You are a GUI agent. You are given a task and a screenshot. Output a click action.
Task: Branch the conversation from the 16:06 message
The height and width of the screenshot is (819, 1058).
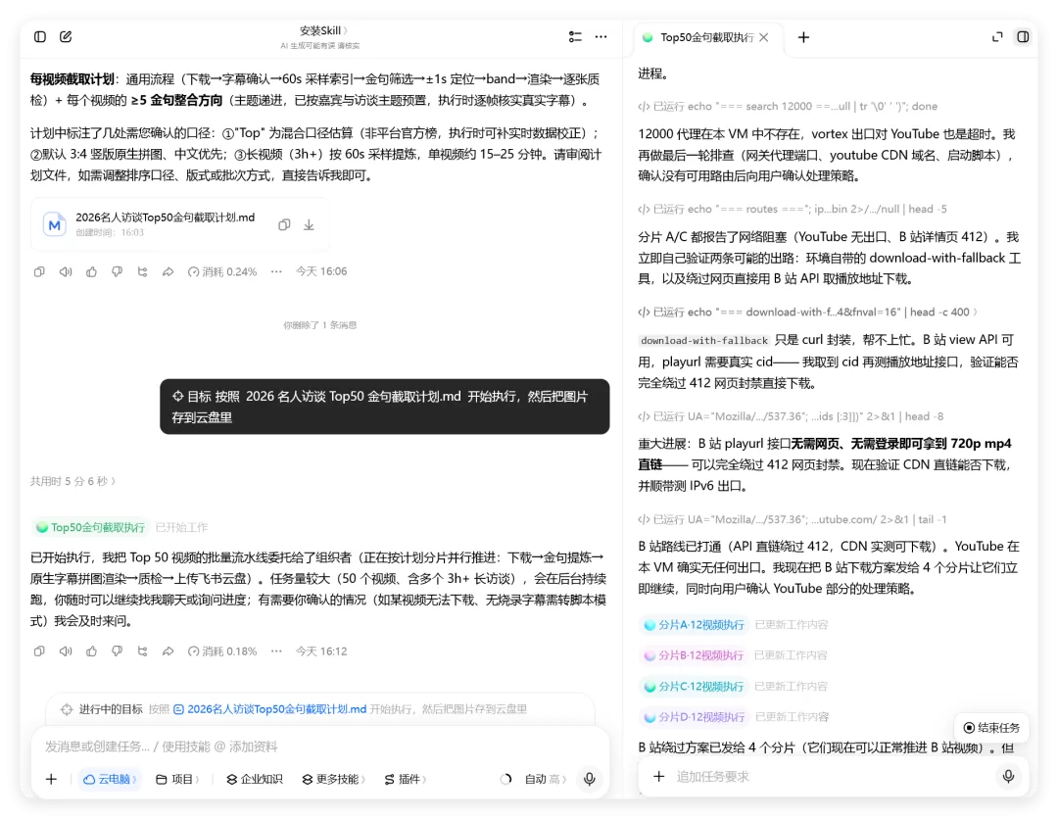[142, 272]
